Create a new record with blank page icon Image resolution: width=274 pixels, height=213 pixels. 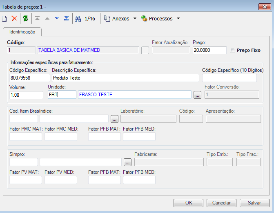(x=4, y=18)
